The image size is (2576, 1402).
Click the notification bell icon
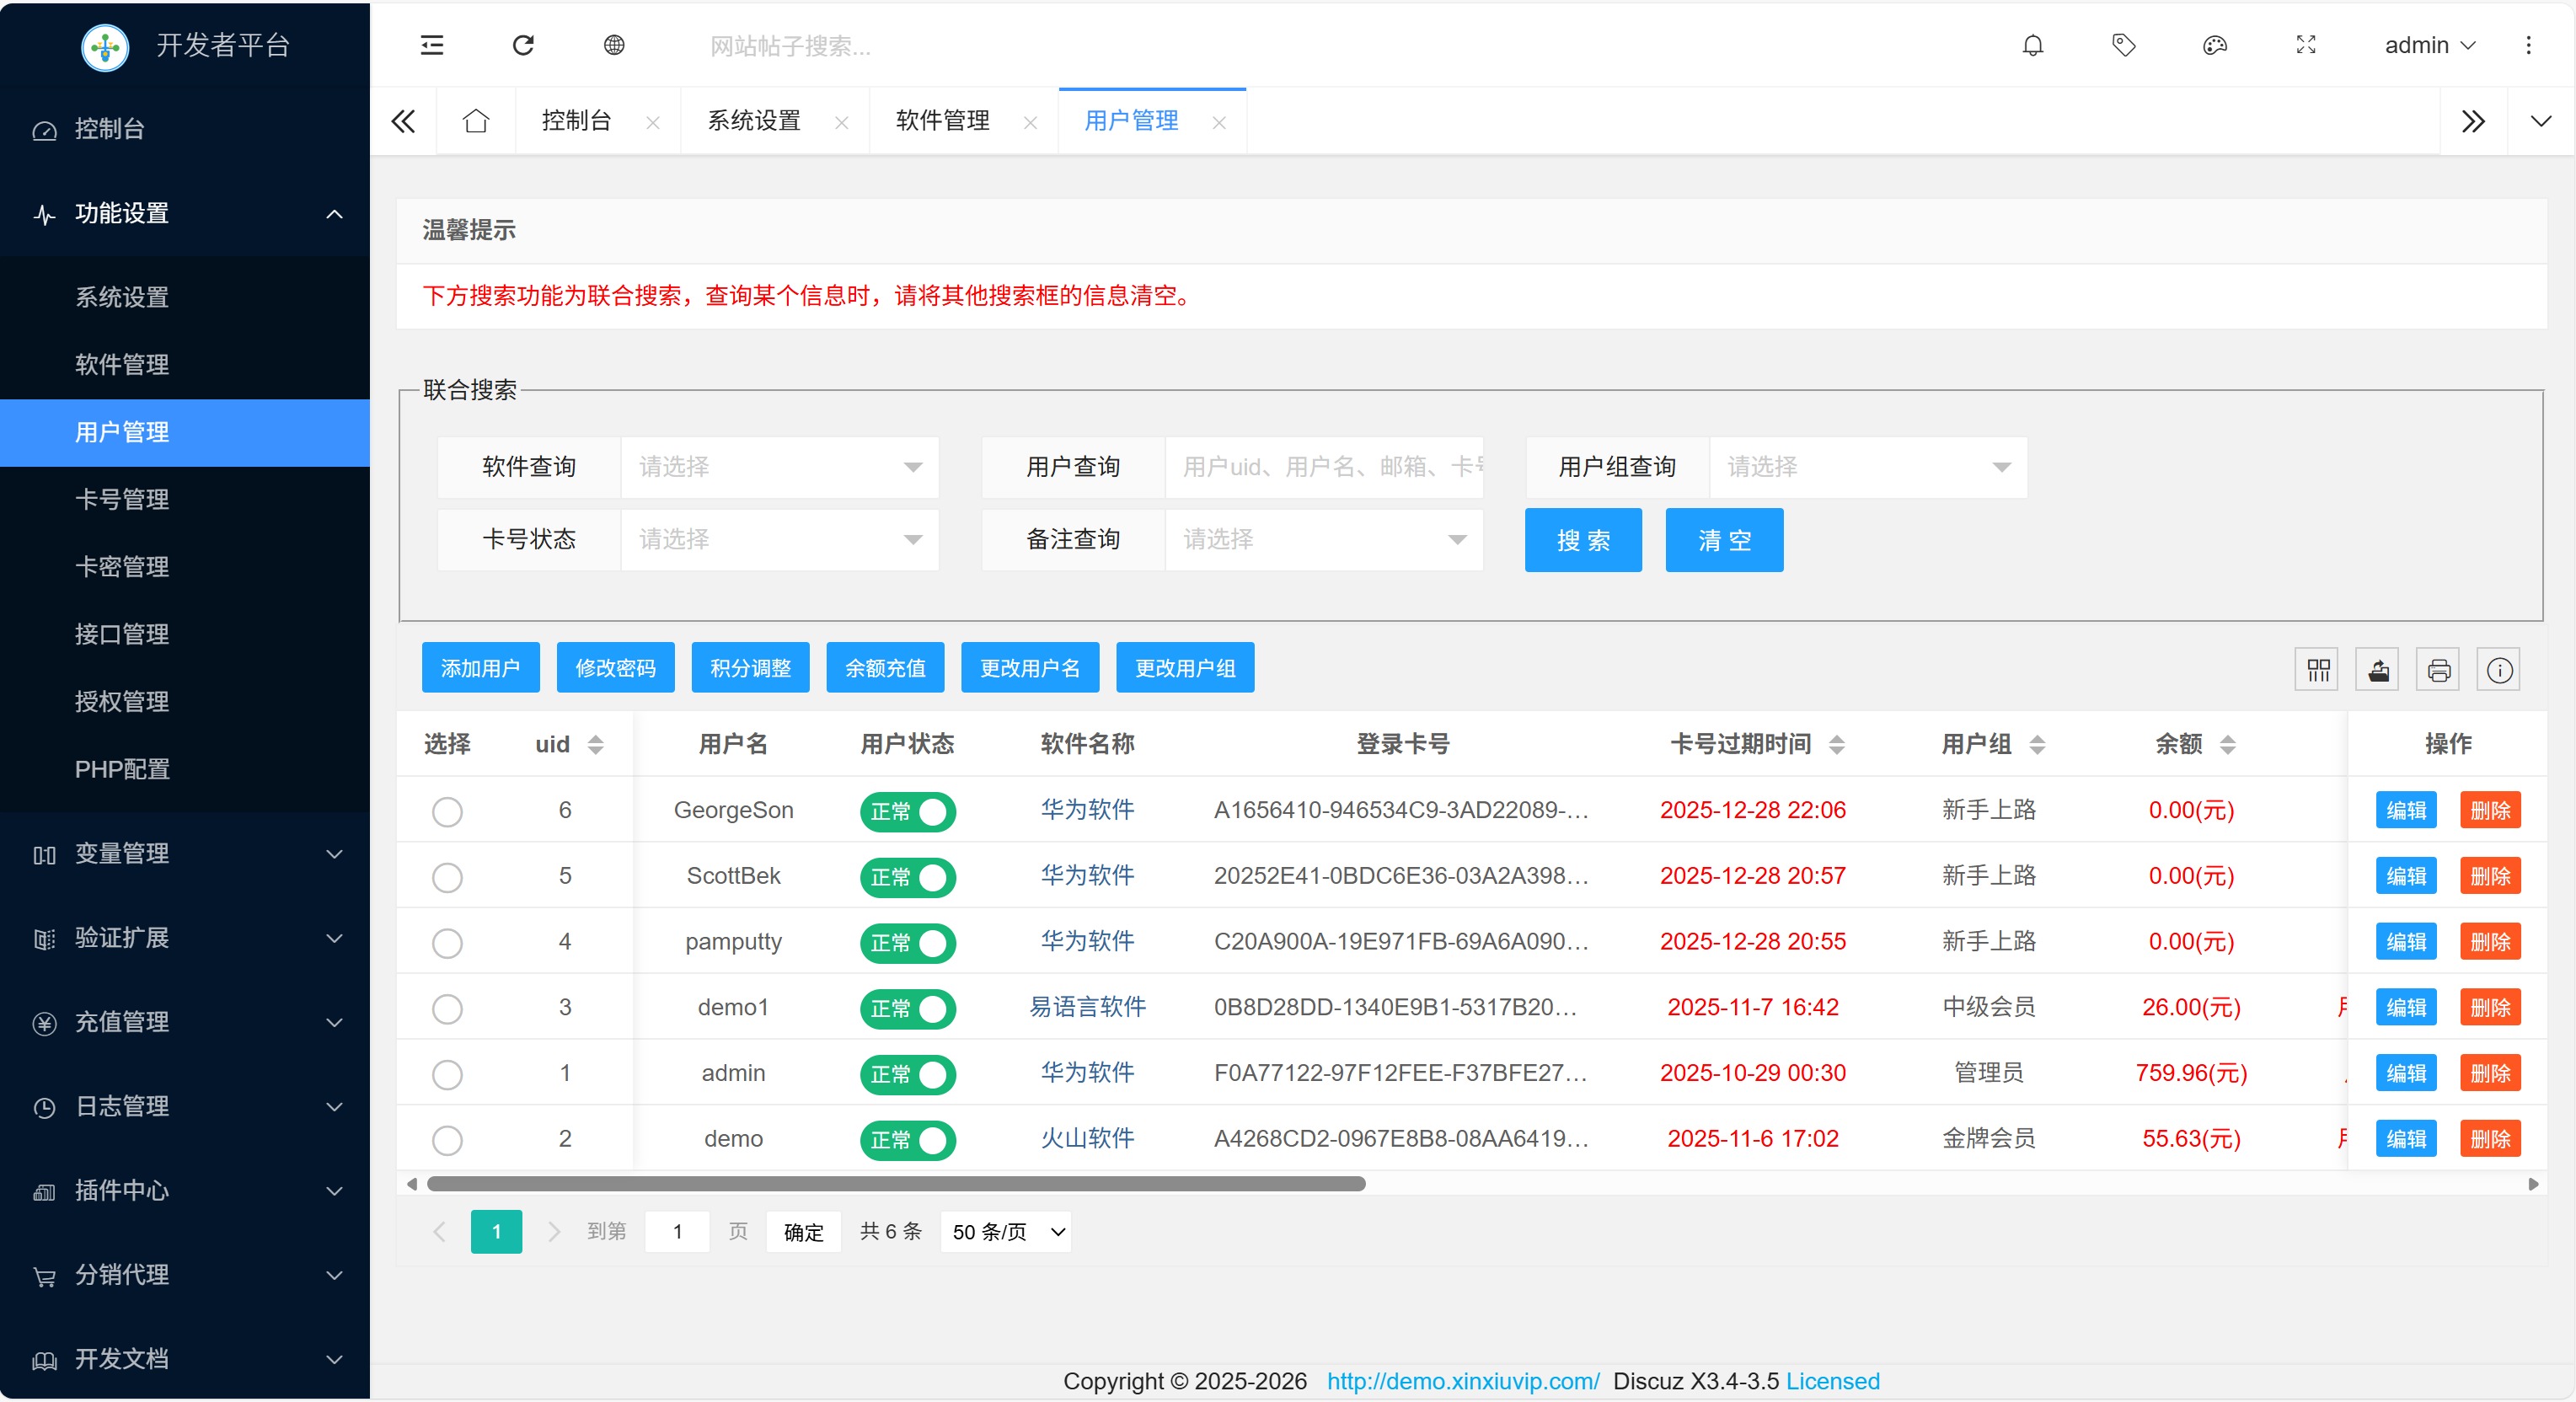point(2032,45)
